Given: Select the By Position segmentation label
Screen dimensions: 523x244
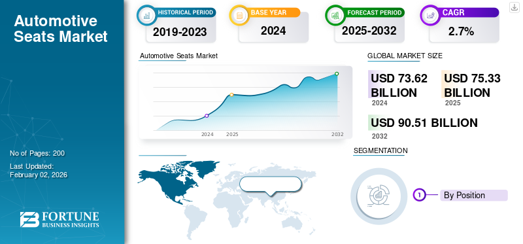Looking at the screenshot, I should (x=473, y=196).
